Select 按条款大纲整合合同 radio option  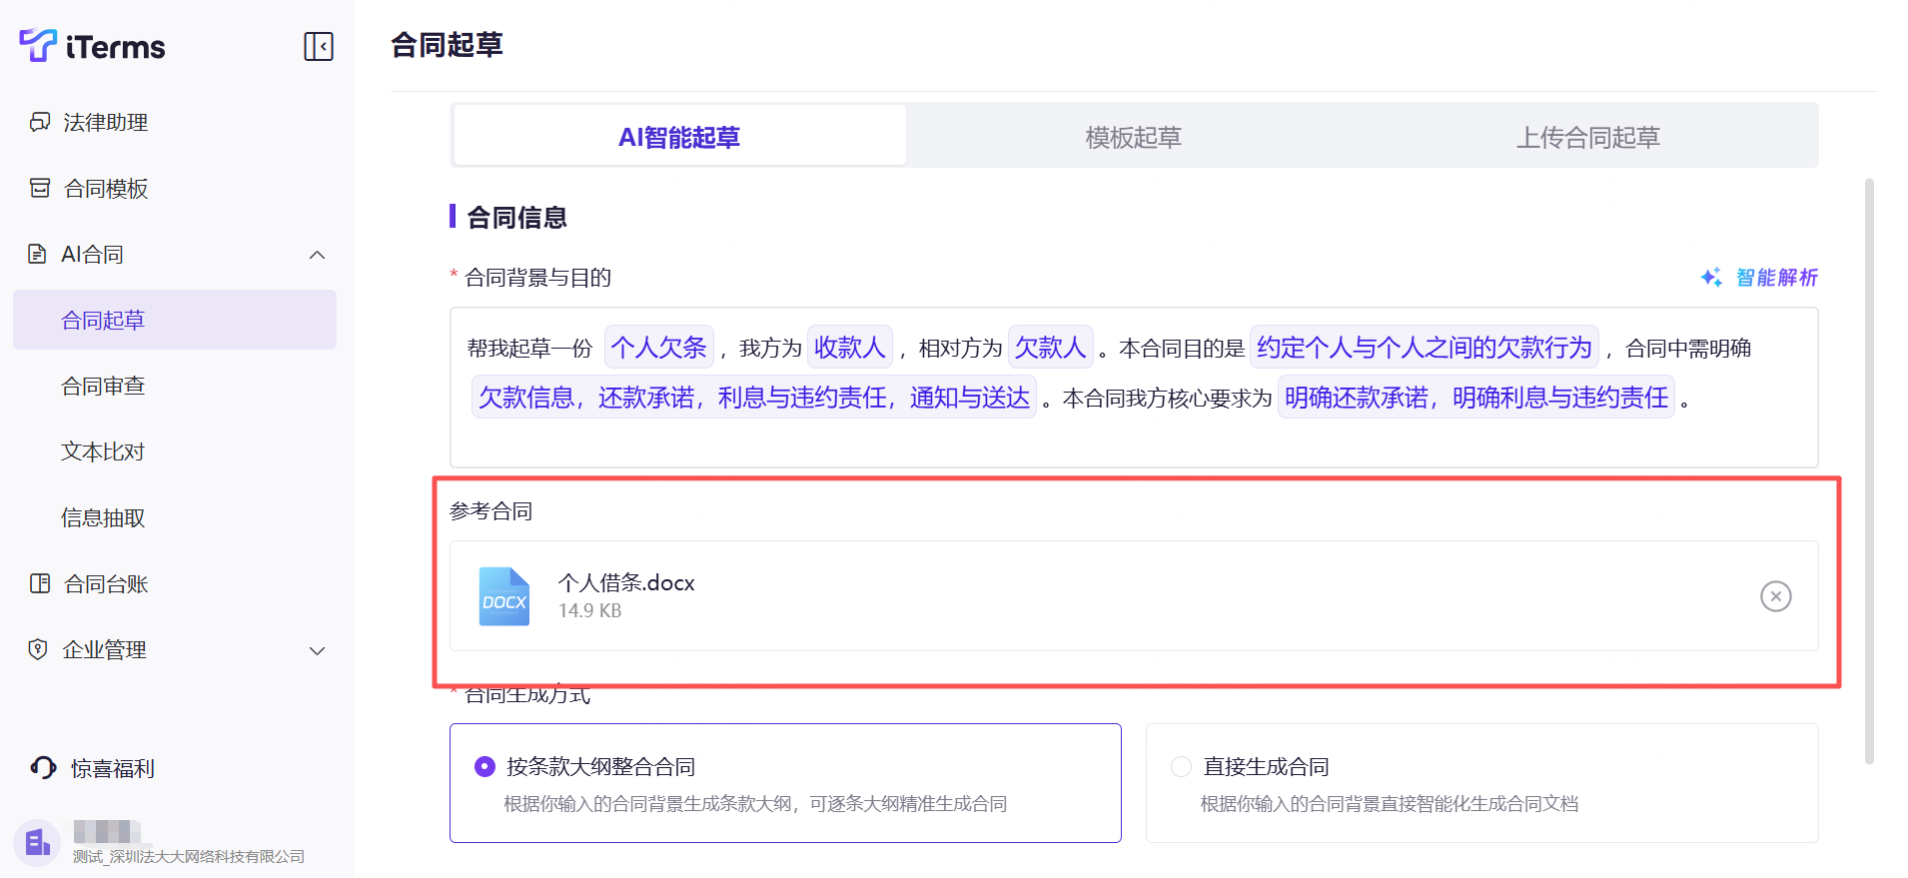(484, 766)
